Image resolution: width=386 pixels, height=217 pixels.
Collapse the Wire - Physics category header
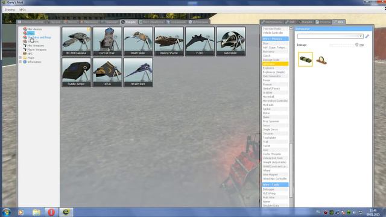tap(275, 39)
